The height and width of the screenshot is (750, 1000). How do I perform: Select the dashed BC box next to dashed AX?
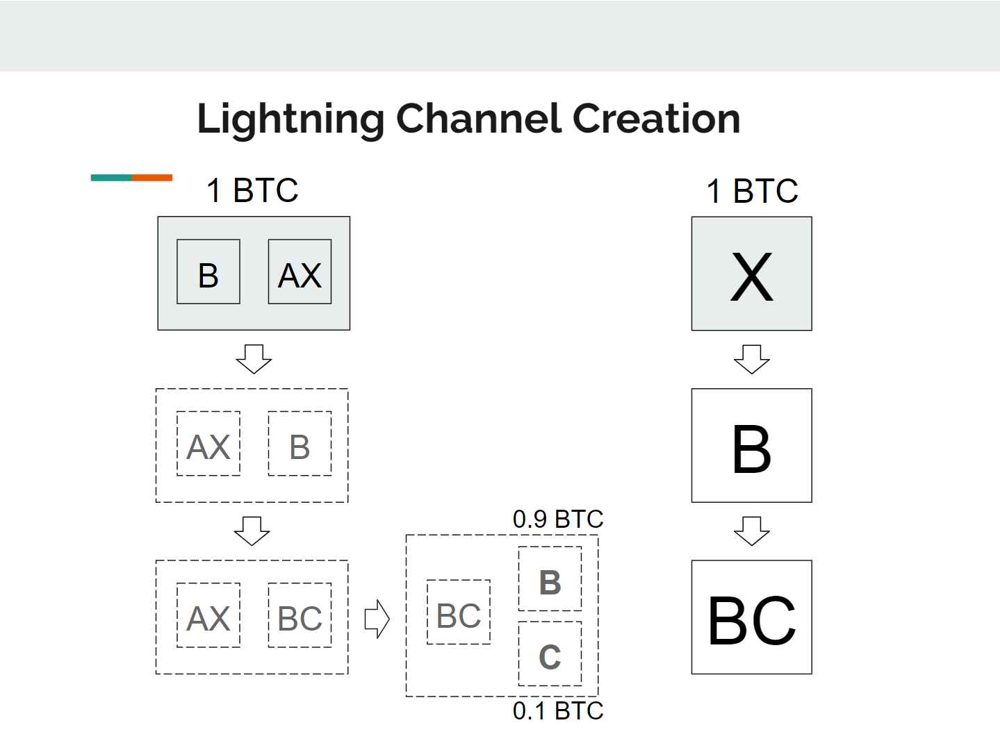tap(300, 615)
